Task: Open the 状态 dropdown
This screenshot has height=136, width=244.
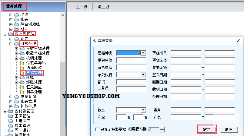Action: (143, 110)
